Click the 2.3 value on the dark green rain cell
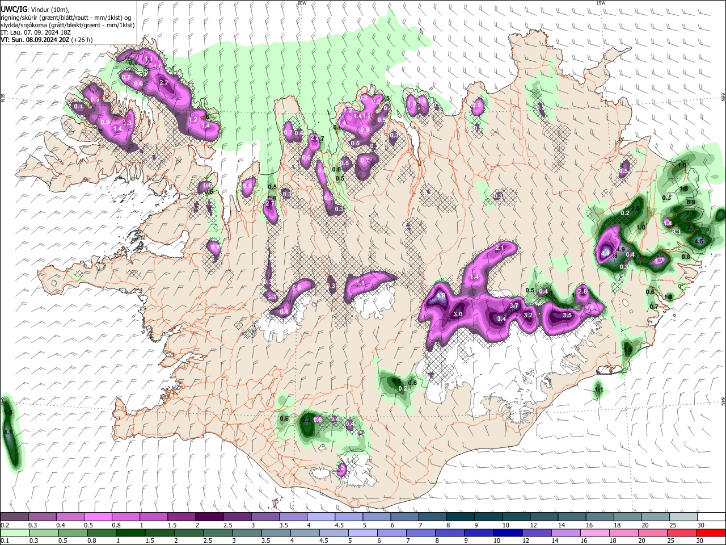The width and height of the screenshot is (726, 545). [307, 420]
